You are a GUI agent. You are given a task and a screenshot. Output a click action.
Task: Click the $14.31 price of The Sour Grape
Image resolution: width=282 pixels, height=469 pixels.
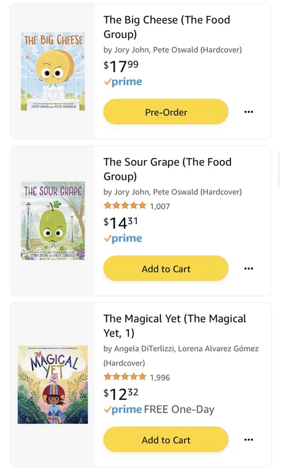point(120,223)
